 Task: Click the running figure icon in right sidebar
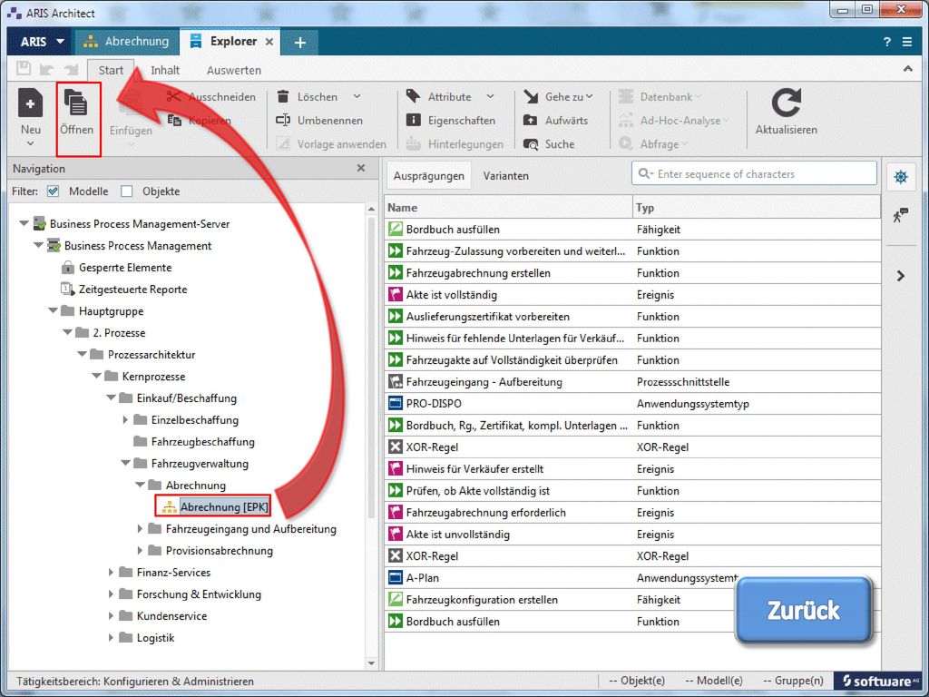[x=901, y=214]
